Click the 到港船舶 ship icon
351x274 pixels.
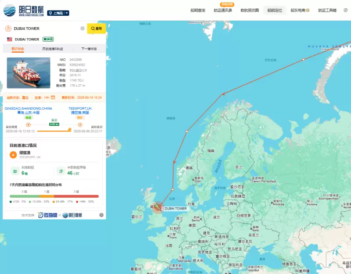15,171
